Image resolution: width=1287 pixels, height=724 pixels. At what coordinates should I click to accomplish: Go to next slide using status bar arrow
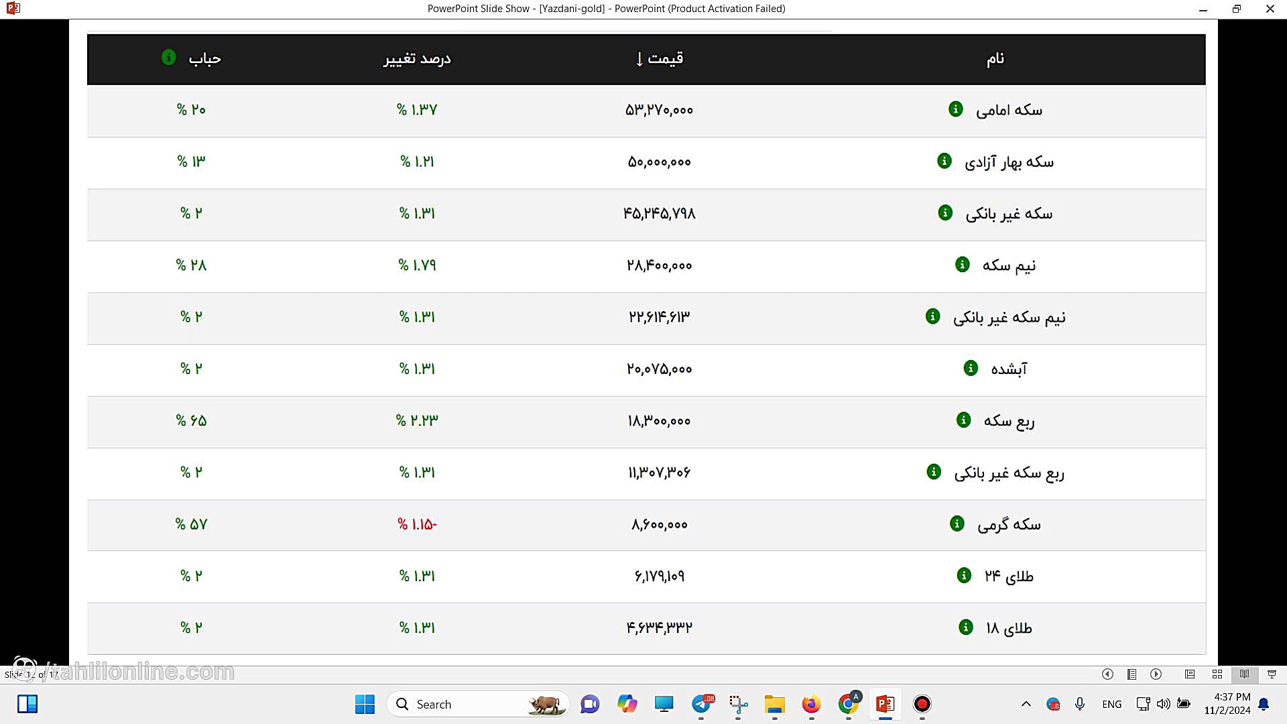pyautogui.click(x=1156, y=674)
